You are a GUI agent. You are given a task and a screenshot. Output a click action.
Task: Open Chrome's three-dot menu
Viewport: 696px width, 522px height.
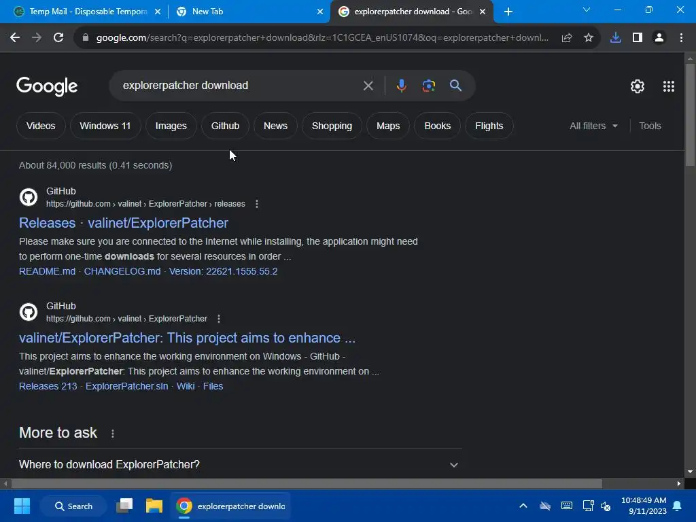[681, 38]
